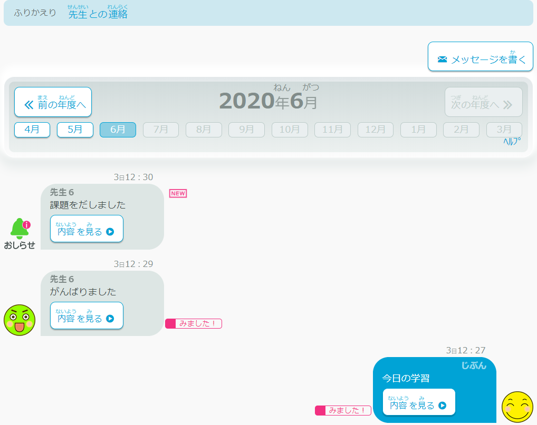
Task: Click the play arrow icon under 課題をだしました
Action: (110, 232)
